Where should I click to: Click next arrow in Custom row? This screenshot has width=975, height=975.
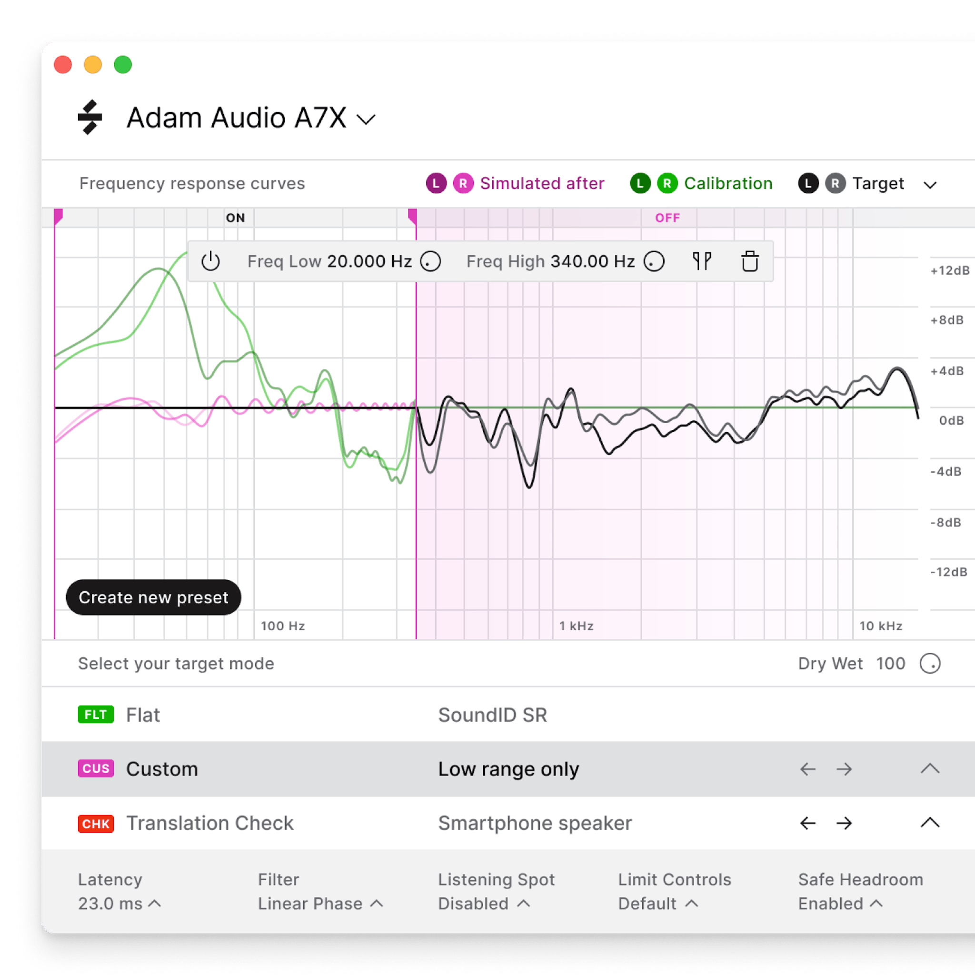click(x=844, y=769)
